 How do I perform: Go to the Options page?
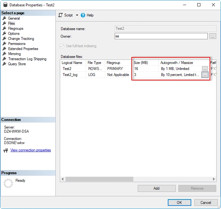tap(14, 34)
